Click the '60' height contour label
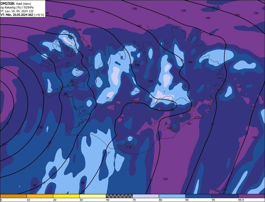265x202 pixels. (43, 93)
